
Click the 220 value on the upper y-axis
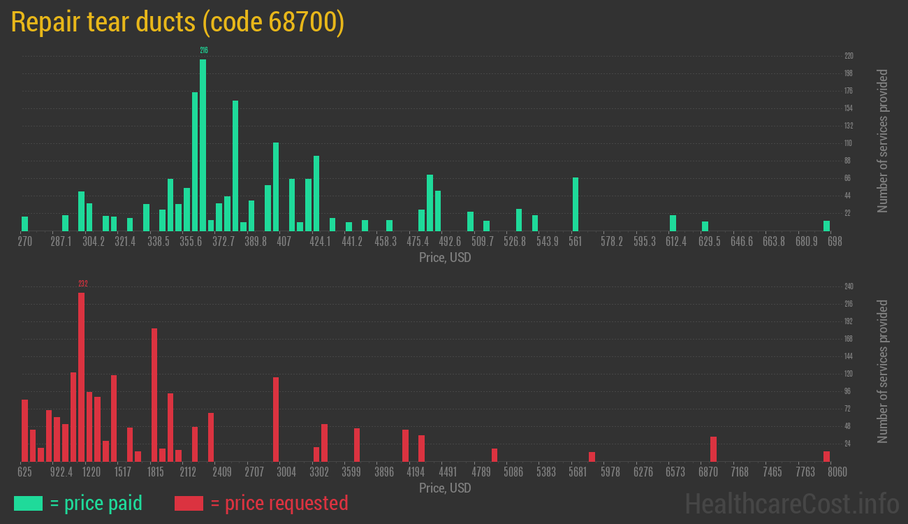click(x=849, y=56)
